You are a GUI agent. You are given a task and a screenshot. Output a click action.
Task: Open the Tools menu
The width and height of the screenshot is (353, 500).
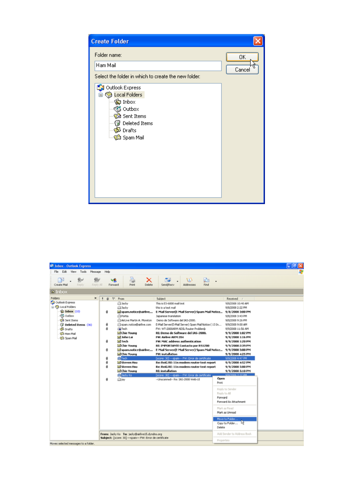click(83, 272)
